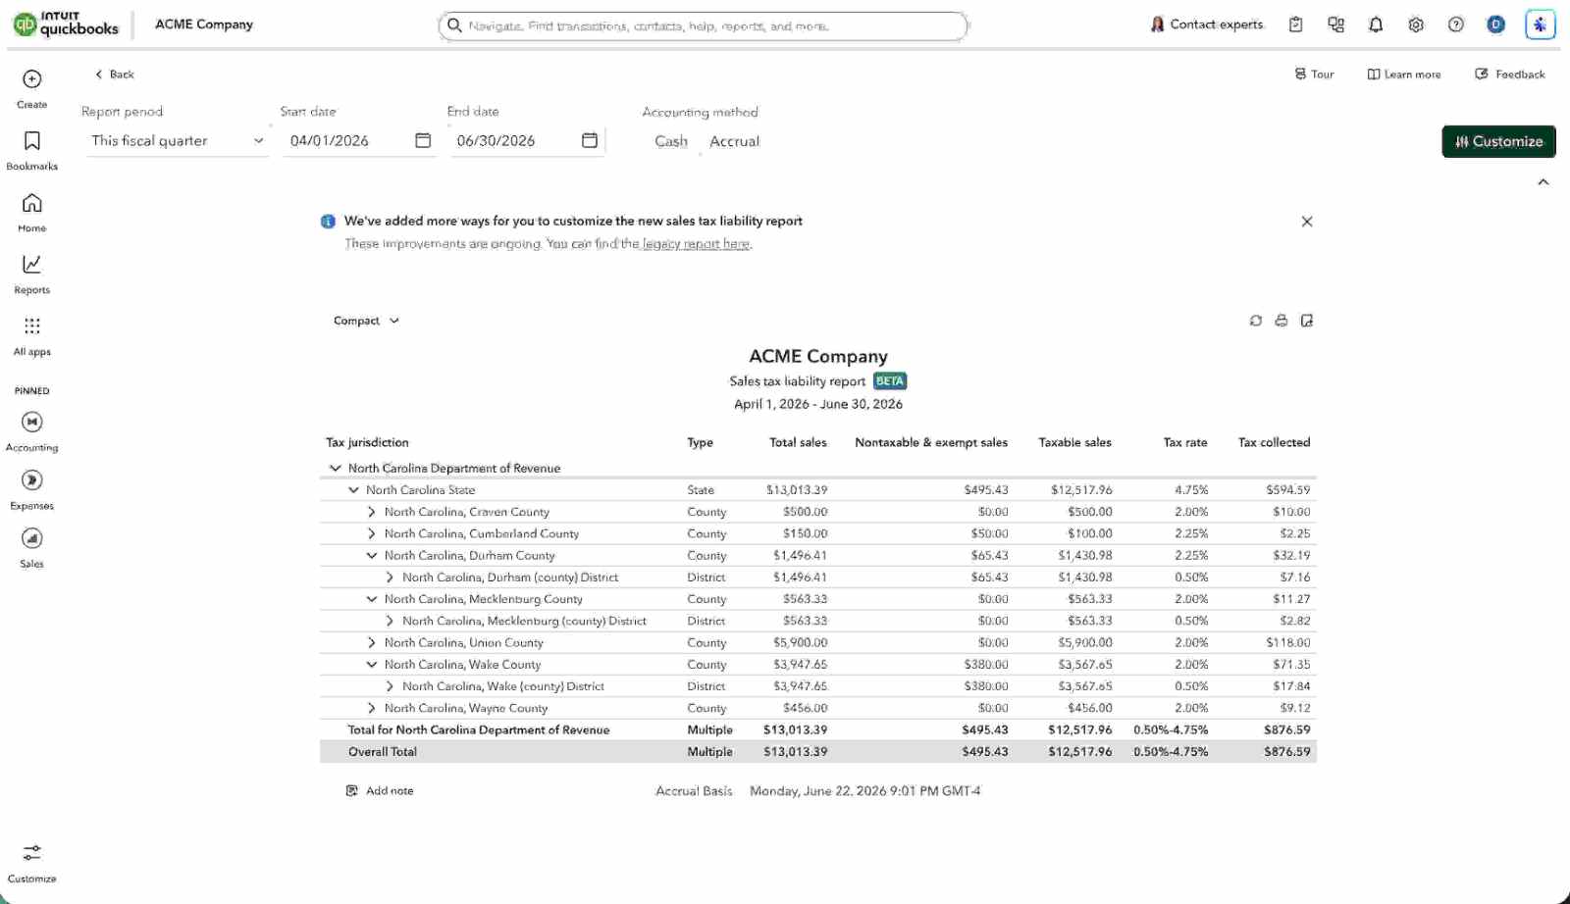1570x904 pixels.
Task: Expand Wake (county) District row
Action: (x=390, y=686)
